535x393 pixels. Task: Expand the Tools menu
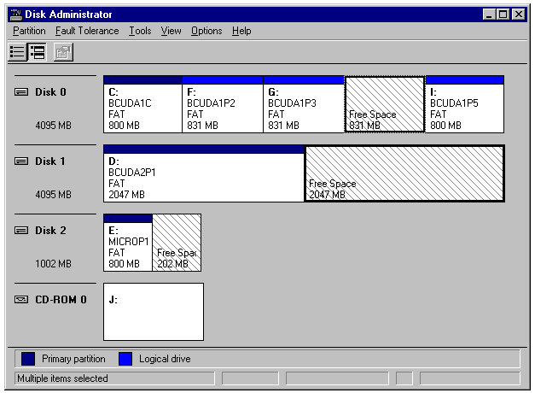(140, 31)
